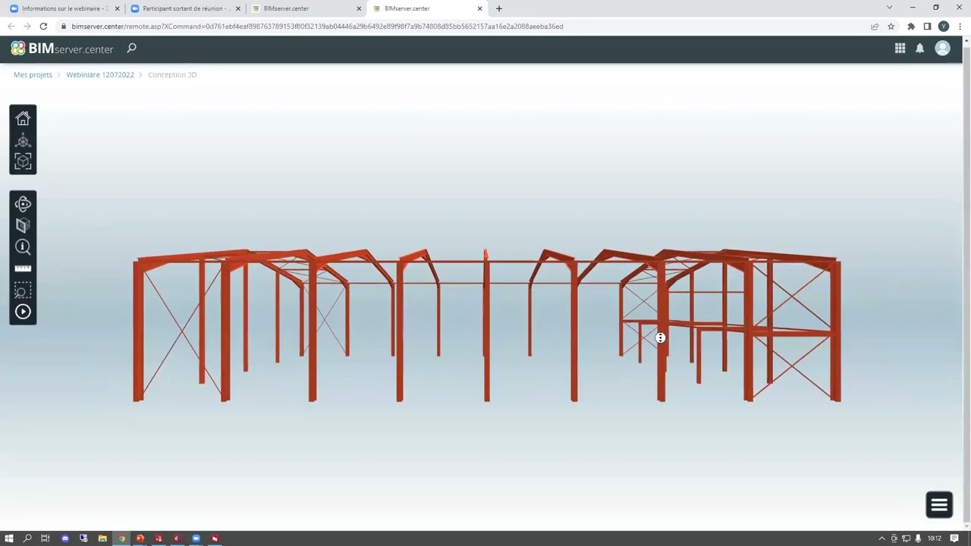The image size is (971, 546).
Task: Select the axis orientation gizmo tool
Action: [23, 140]
